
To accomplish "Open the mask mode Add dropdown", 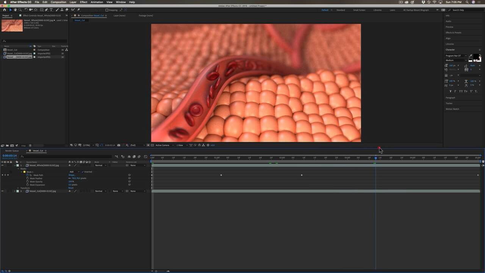I will [x=74, y=172].
